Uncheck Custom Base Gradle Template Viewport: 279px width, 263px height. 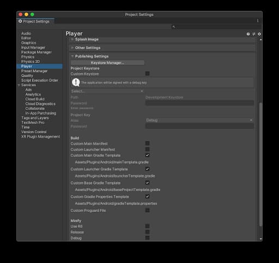(x=148, y=183)
